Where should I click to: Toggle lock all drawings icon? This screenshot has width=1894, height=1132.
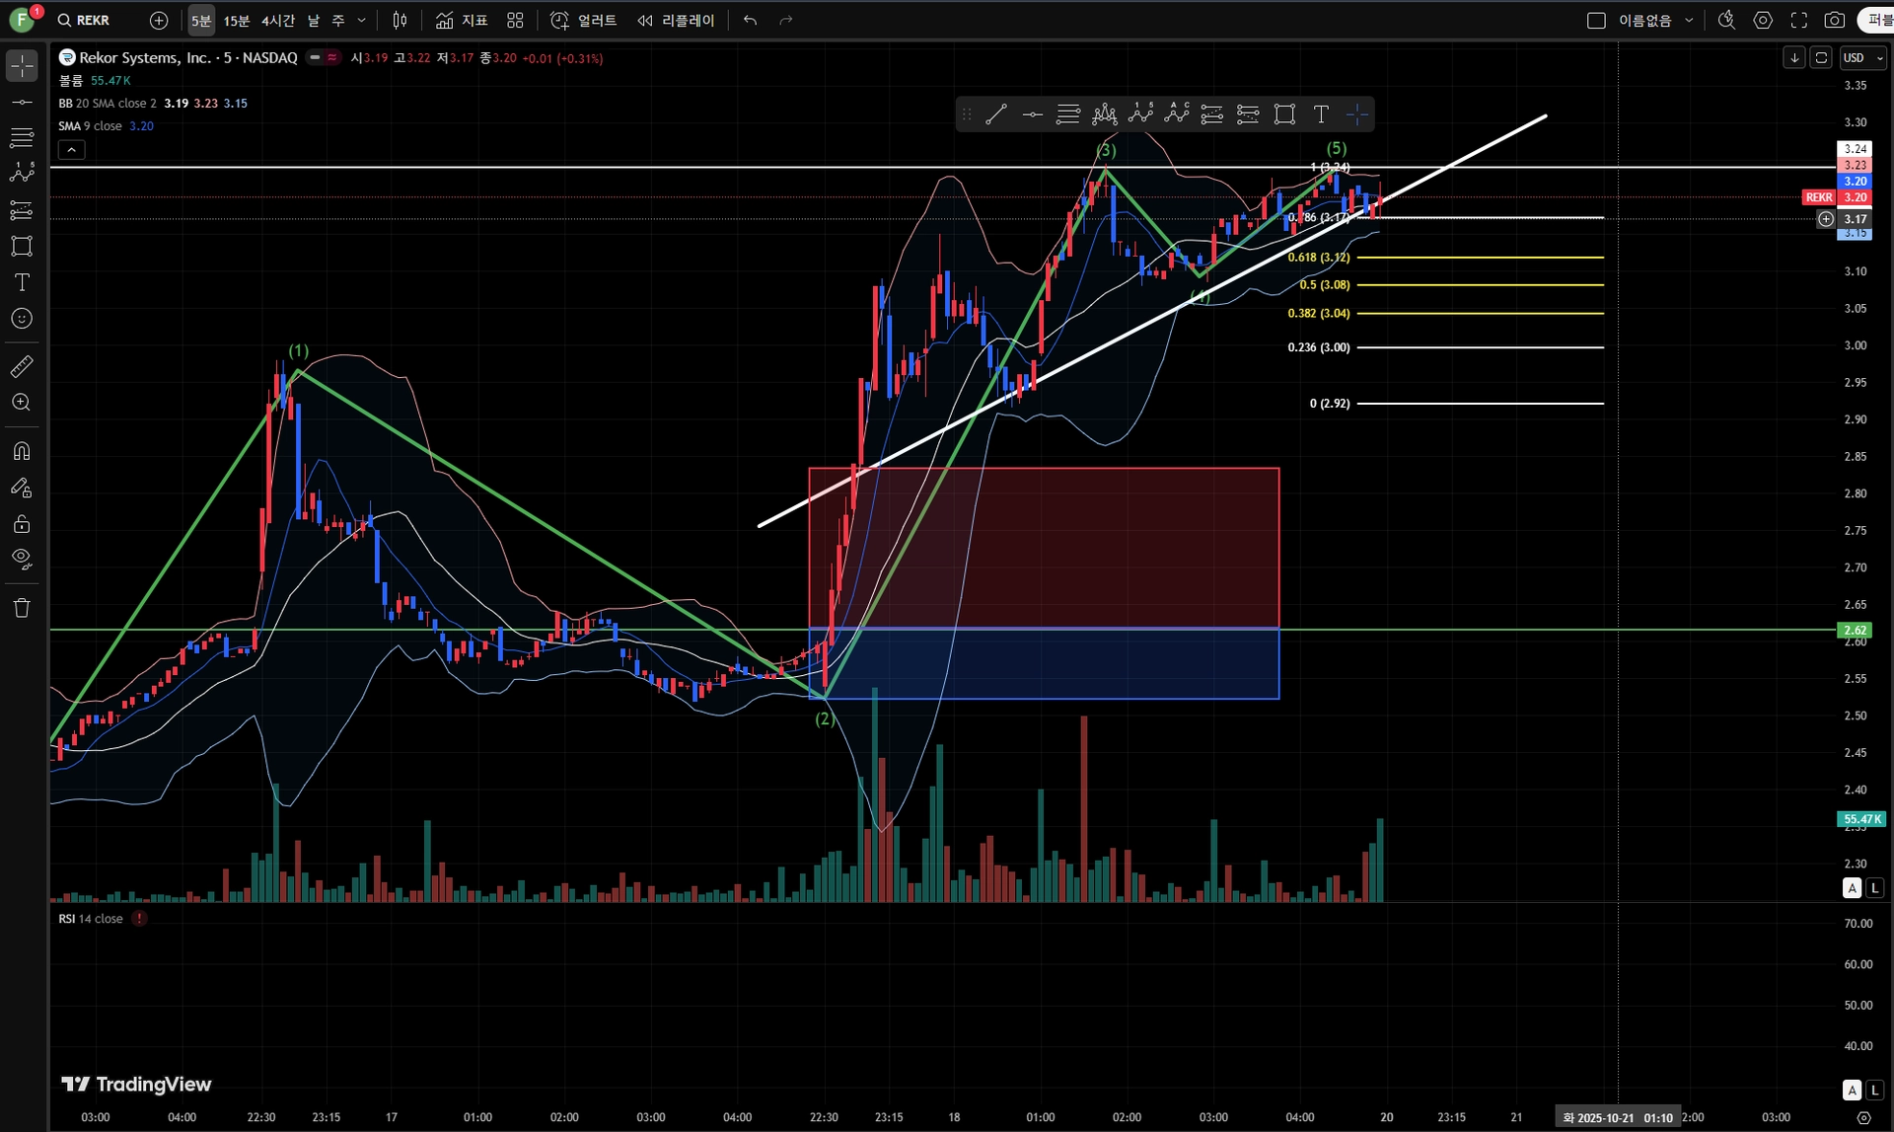click(x=22, y=524)
